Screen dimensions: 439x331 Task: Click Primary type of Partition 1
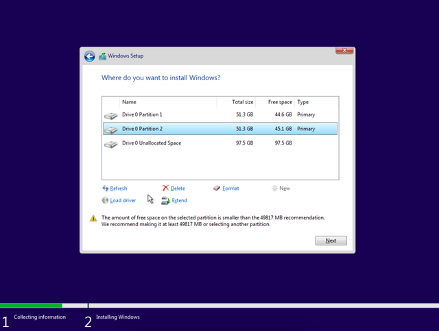pos(306,114)
